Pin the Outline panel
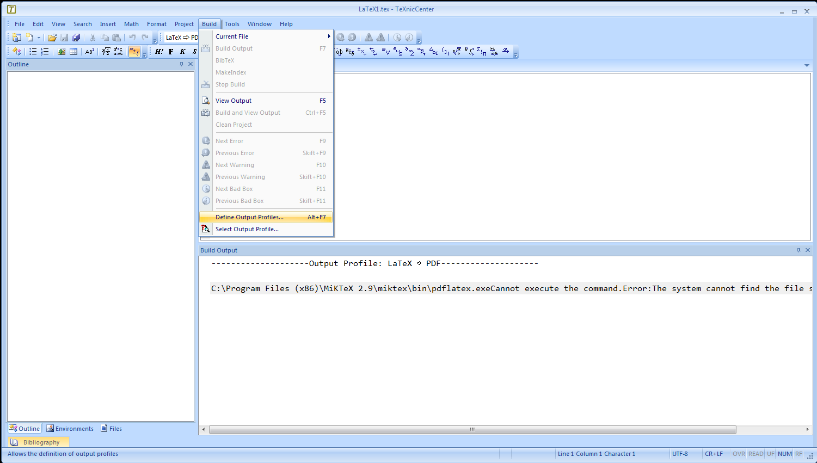This screenshot has height=463, width=817. click(x=181, y=64)
